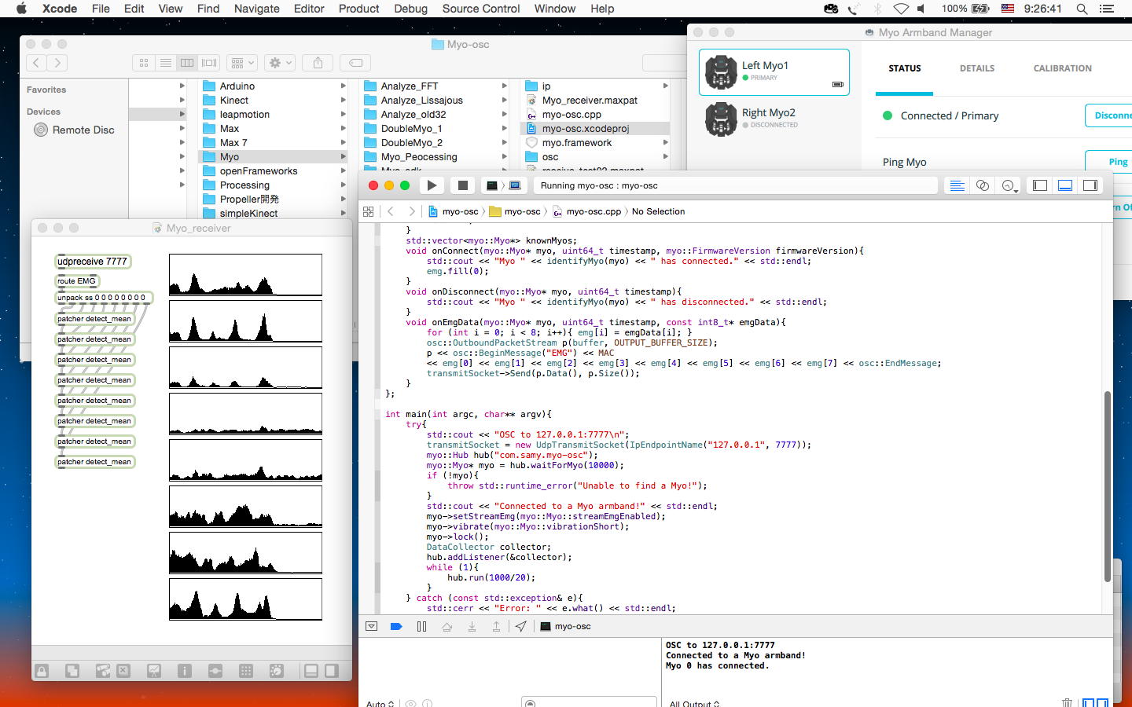Select myo-osc.cpp in Finder column
The height and width of the screenshot is (707, 1132).
coord(571,114)
